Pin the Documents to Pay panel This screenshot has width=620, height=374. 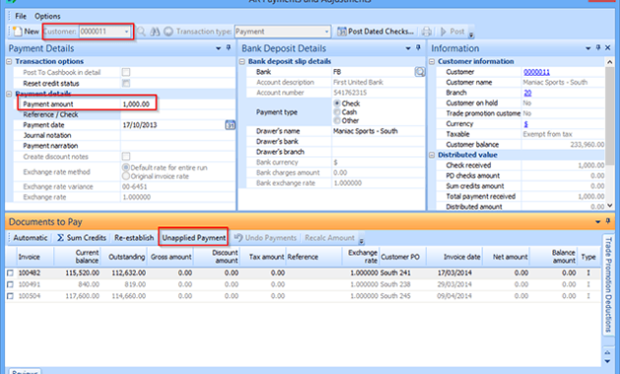pyautogui.click(x=608, y=221)
